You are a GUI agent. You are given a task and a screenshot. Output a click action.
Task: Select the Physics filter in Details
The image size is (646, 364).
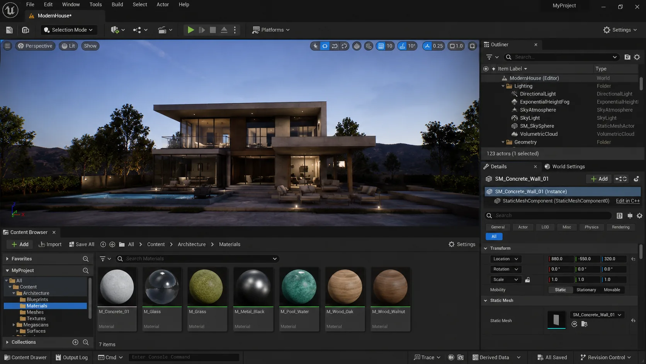tap(592, 227)
